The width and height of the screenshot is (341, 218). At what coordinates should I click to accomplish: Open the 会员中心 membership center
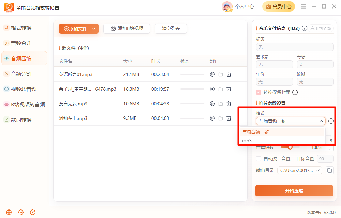point(279,6)
